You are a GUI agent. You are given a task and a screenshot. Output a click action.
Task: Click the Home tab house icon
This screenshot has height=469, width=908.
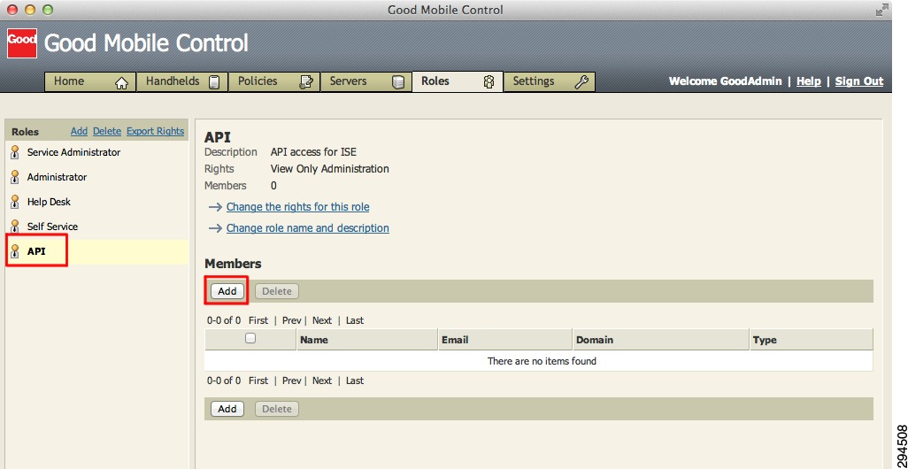click(x=121, y=83)
